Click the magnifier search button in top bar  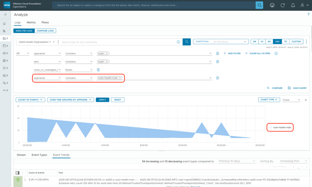(x=259, y=5)
